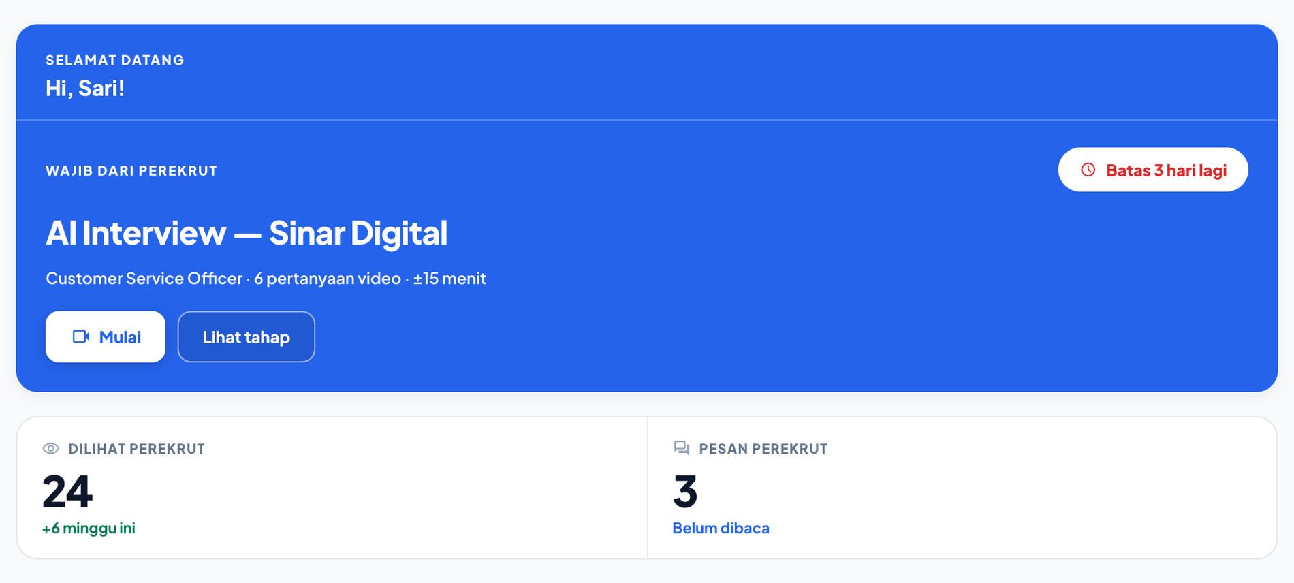Screen dimensions: 1294x583
Task: Click the number 3 in Pesan Perekrut
Action: pyautogui.click(x=685, y=491)
